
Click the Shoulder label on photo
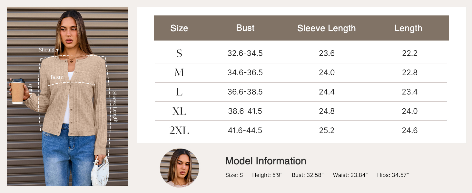pos(49,50)
